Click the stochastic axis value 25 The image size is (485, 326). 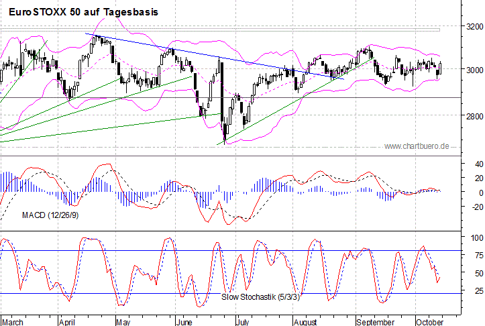point(479,290)
